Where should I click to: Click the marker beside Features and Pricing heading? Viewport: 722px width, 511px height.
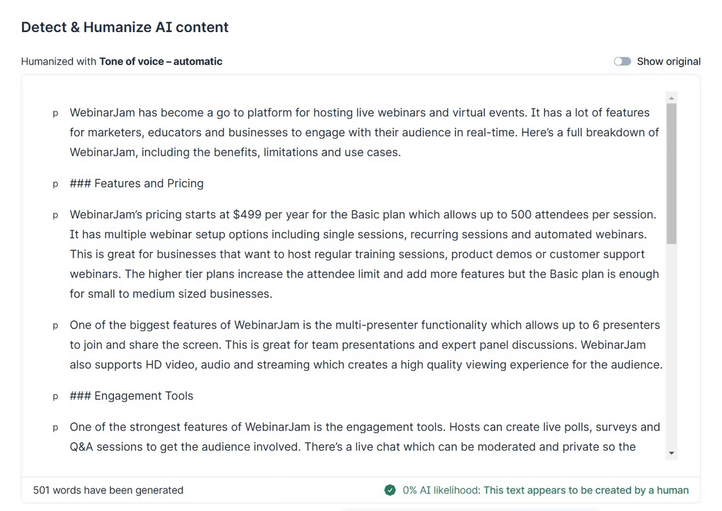pyautogui.click(x=55, y=184)
